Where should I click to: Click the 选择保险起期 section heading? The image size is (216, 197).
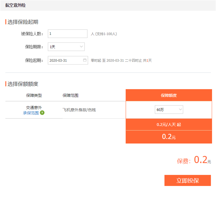23,22
